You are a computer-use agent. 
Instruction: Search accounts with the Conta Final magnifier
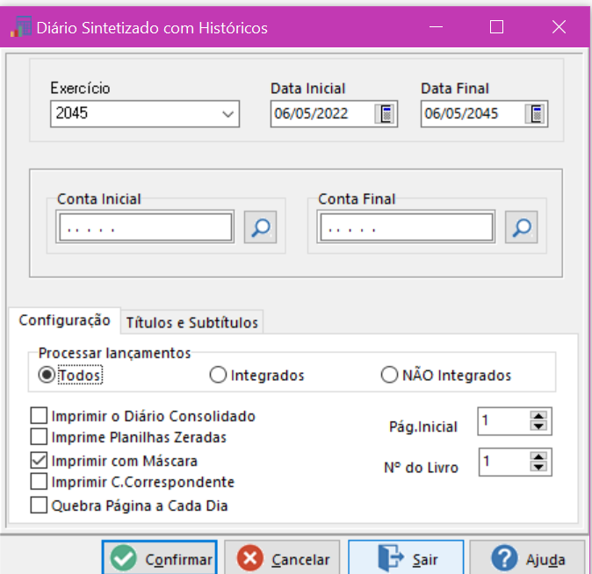(x=522, y=227)
